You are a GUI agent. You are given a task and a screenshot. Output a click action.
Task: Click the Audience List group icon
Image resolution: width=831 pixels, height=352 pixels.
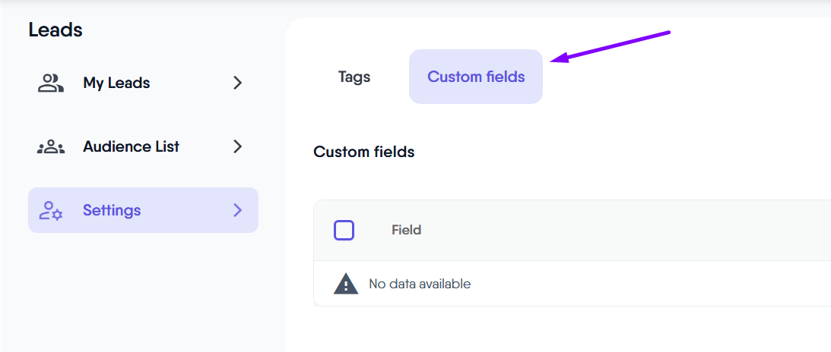pyautogui.click(x=51, y=146)
